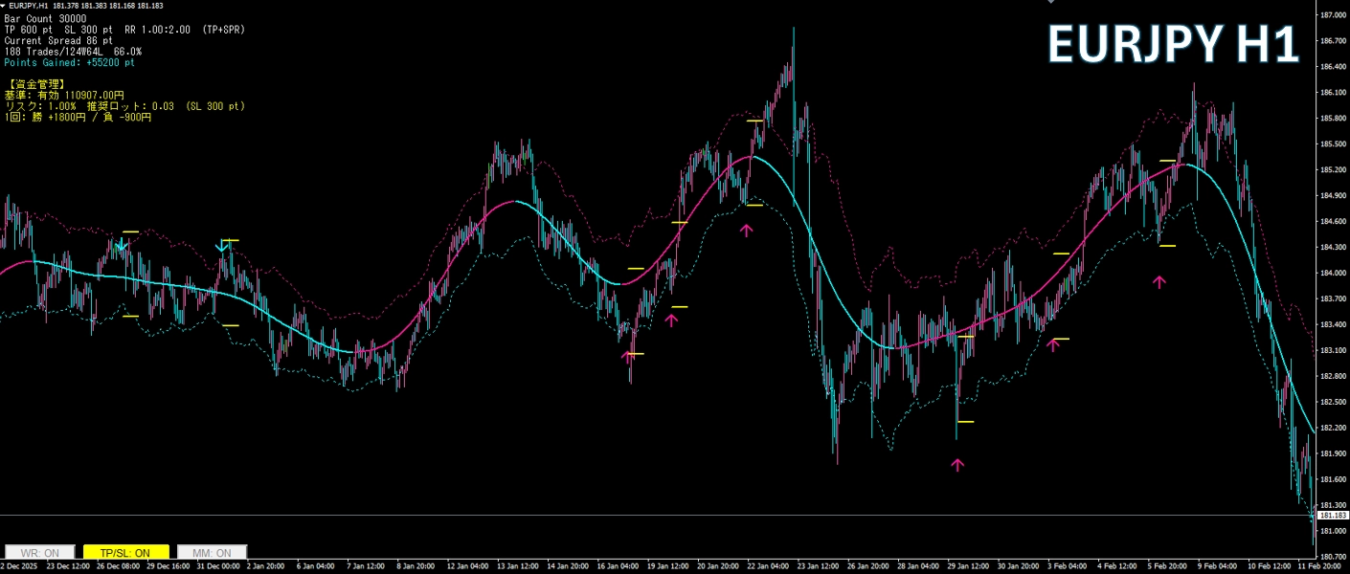Click magenta buy arrow near 3 Feb 04:00

click(x=1053, y=344)
